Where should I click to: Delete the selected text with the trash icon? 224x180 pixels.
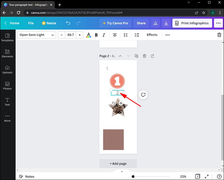click(x=220, y=34)
